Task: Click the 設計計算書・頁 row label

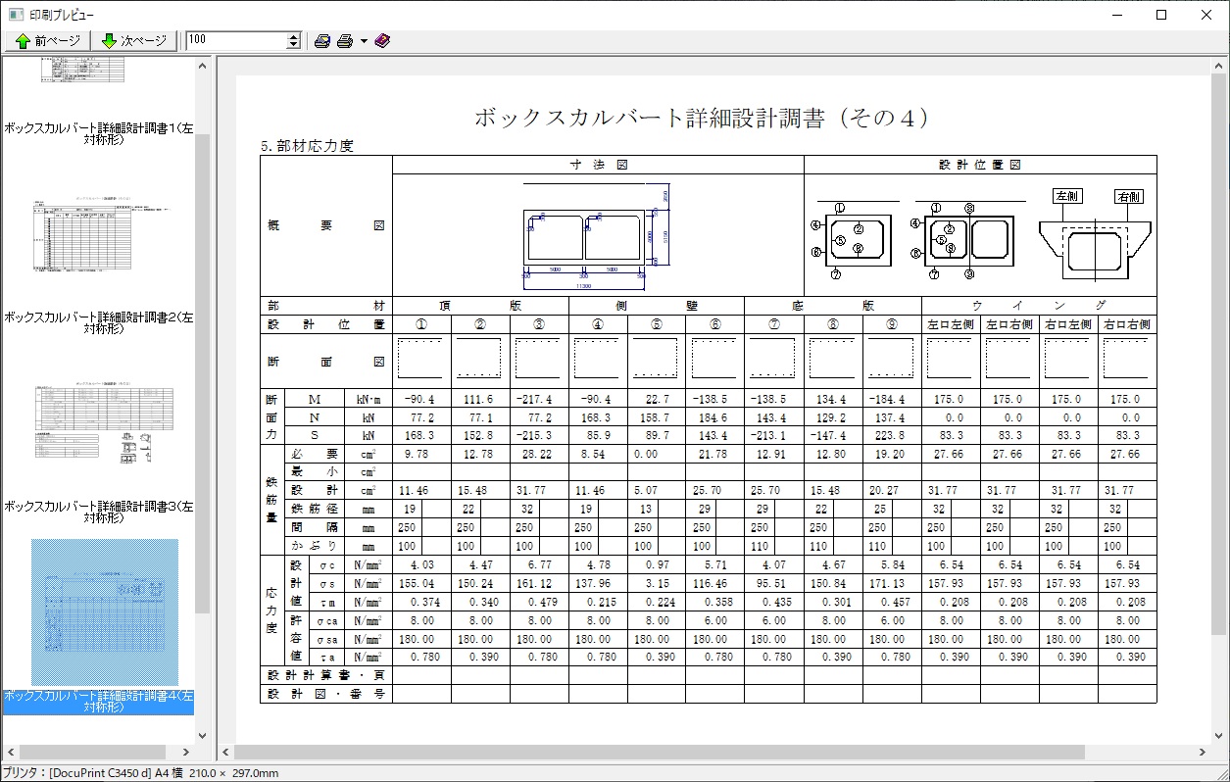Action: [325, 675]
